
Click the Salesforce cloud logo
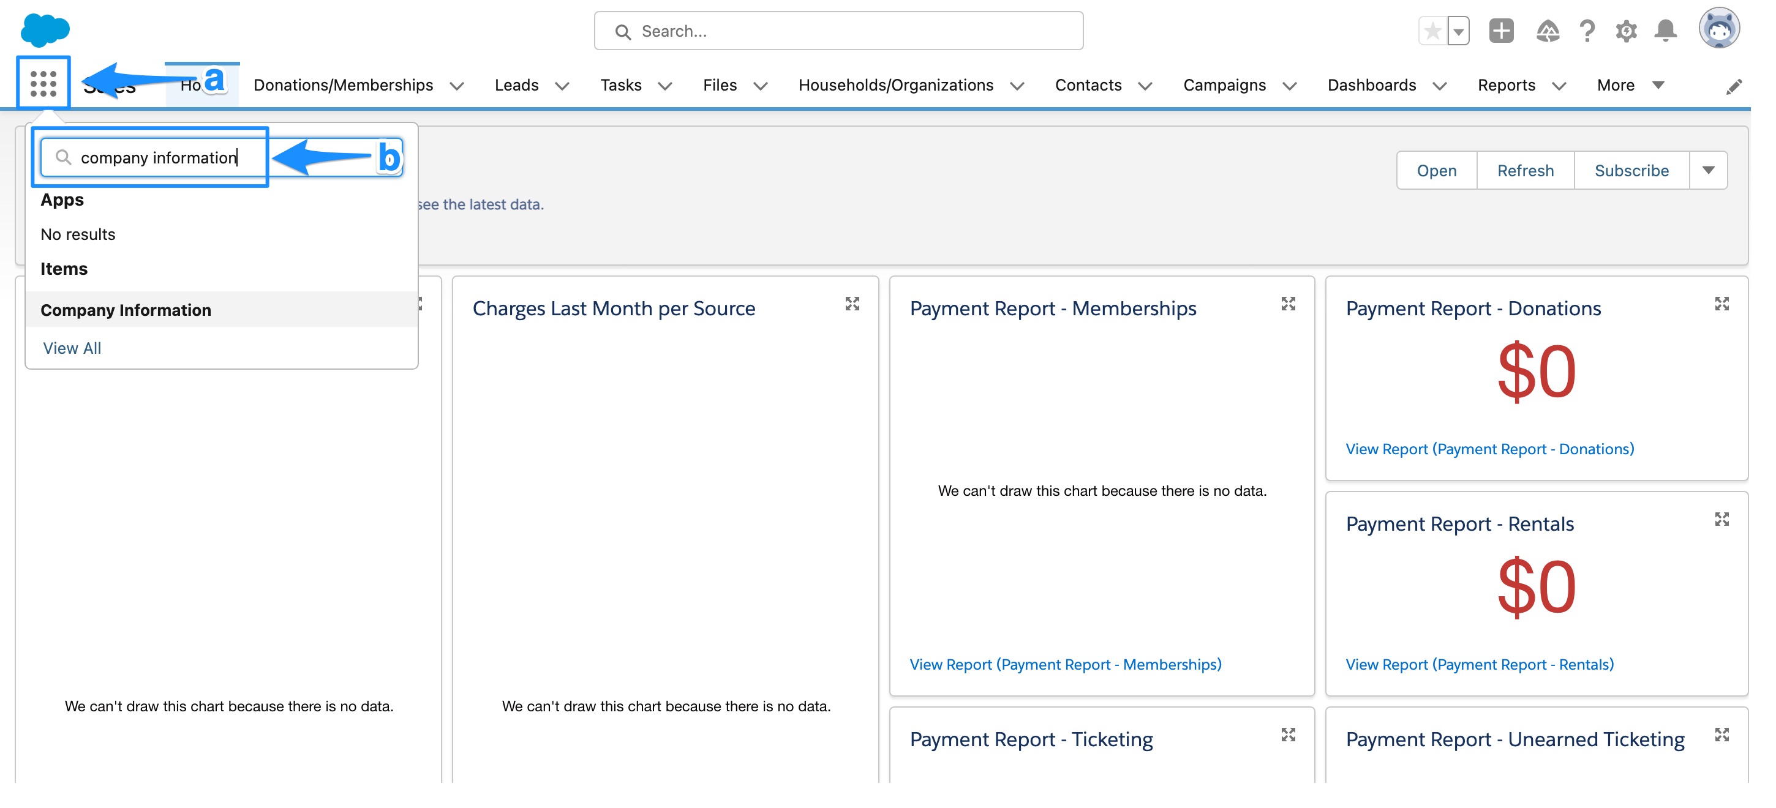[x=44, y=29]
